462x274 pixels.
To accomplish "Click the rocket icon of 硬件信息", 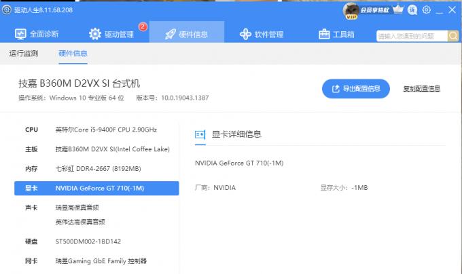I will pyautogui.click(x=171, y=35).
